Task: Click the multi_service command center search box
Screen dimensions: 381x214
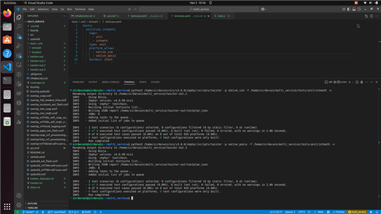Action: pyautogui.click(x=199, y=10)
